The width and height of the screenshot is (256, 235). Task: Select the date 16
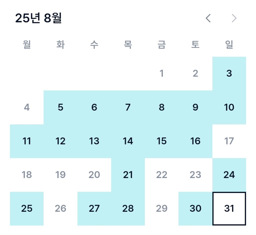coord(195,141)
